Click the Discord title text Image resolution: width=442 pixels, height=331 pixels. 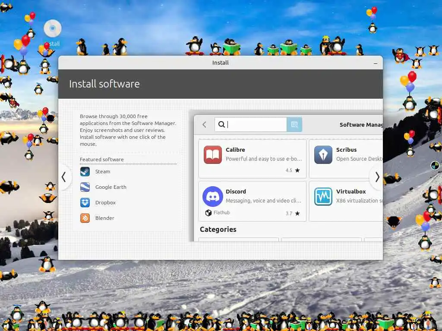tap(236, 191)
